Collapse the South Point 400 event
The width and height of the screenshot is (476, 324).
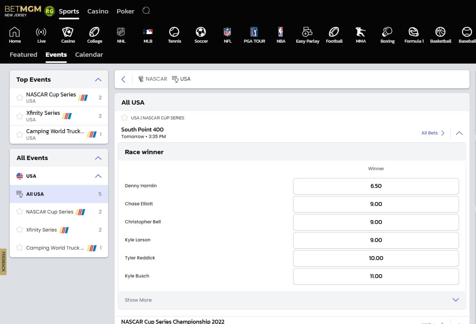[459, 133]
